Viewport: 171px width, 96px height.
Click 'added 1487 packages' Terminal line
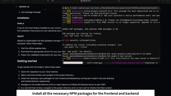tap(90, 29)
